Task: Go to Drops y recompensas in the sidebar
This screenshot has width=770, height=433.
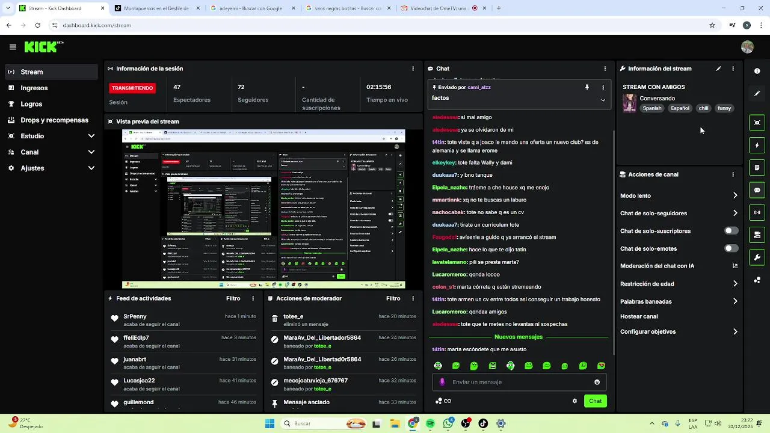Action: [x=51, y=120]
